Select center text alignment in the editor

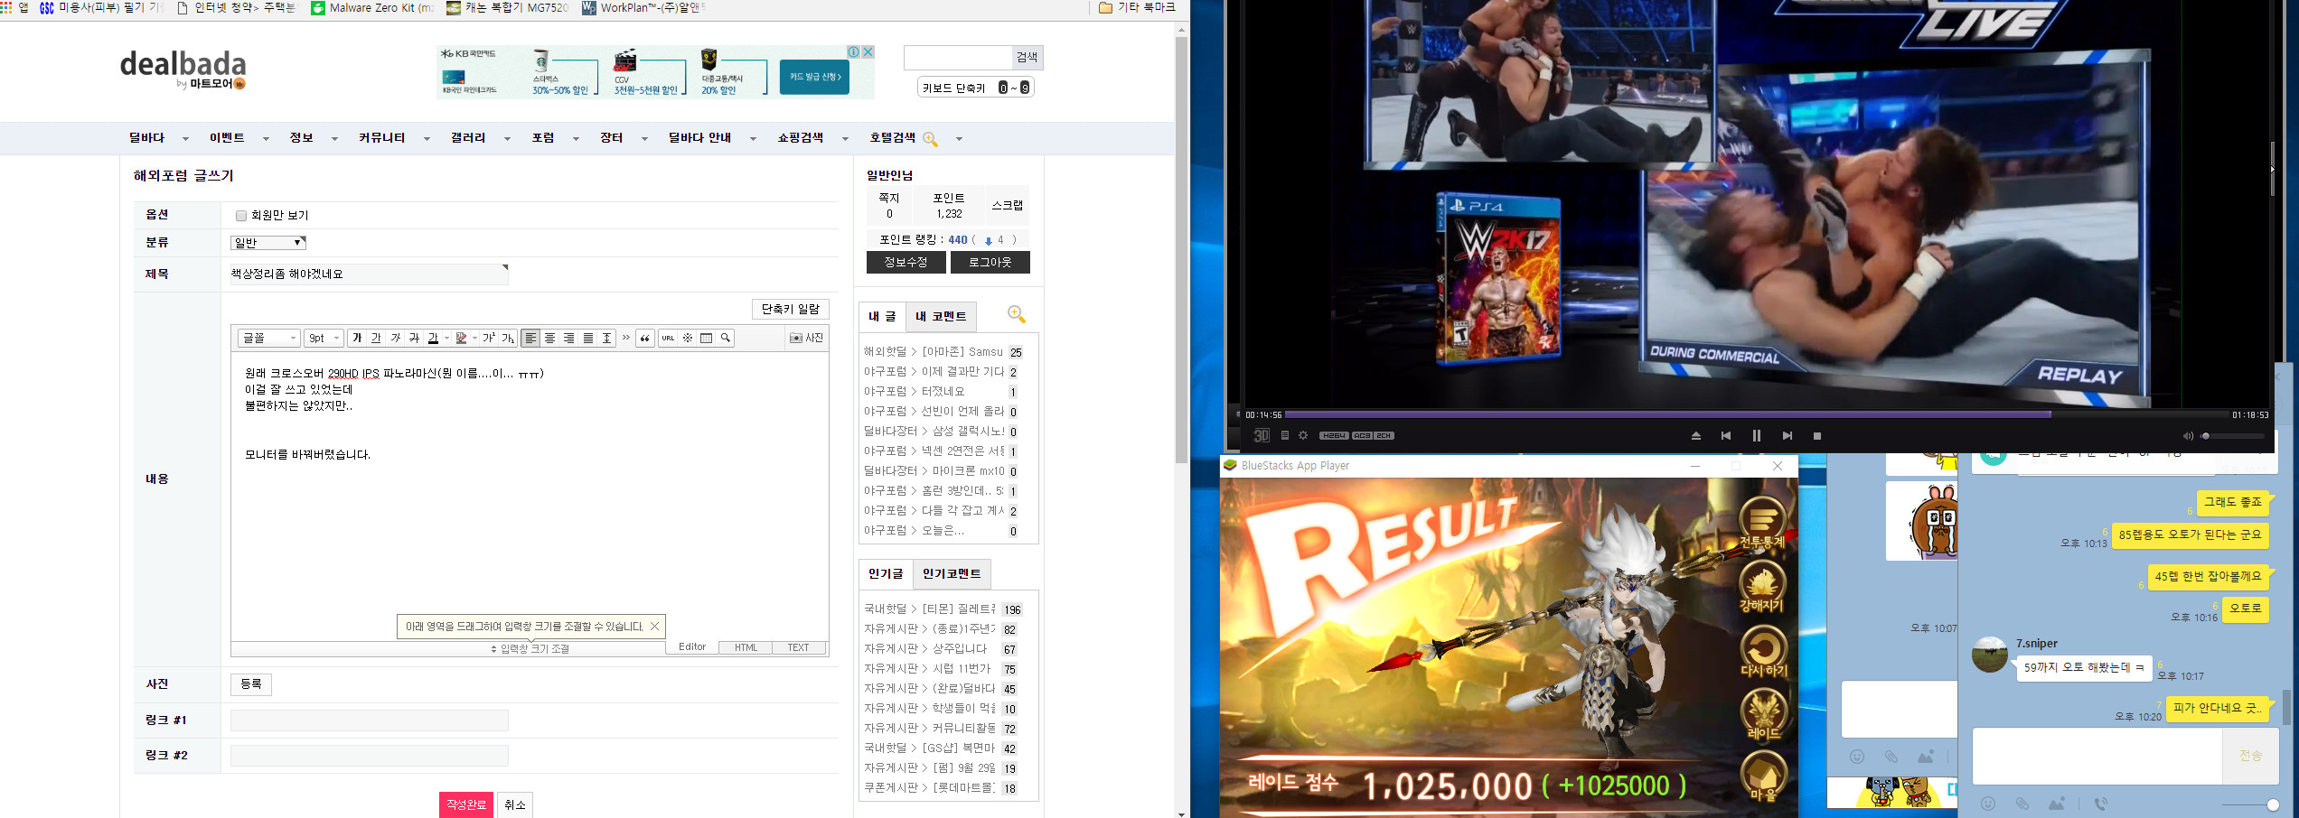point(549,338)
